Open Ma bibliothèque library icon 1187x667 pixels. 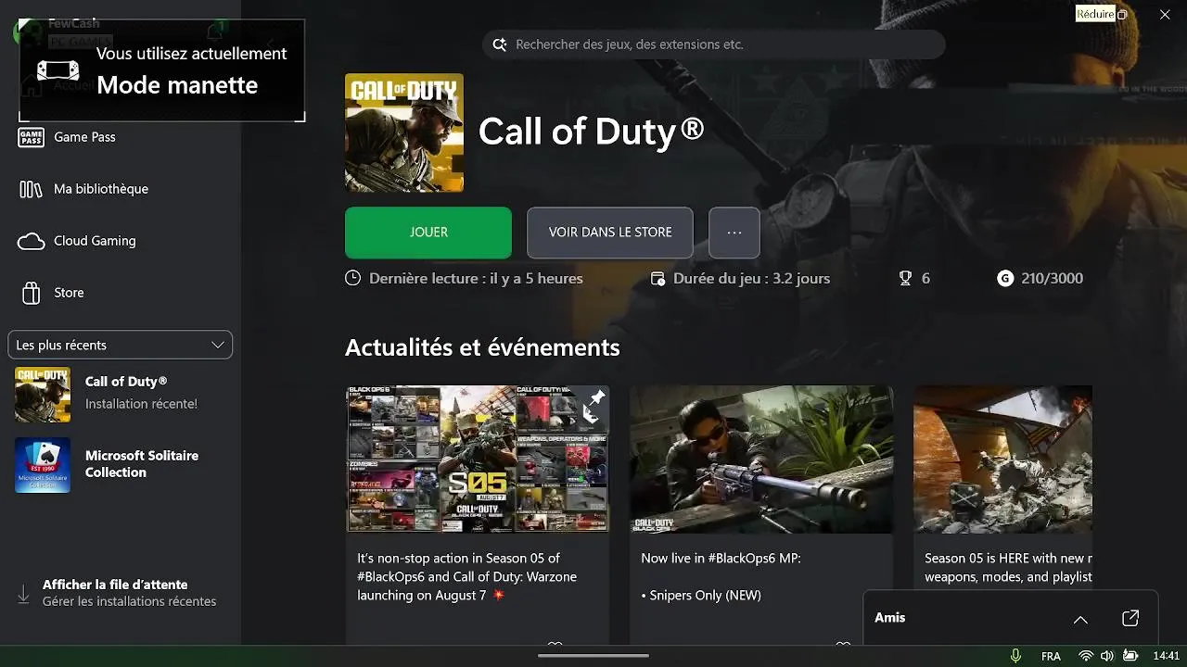[31, 189]
